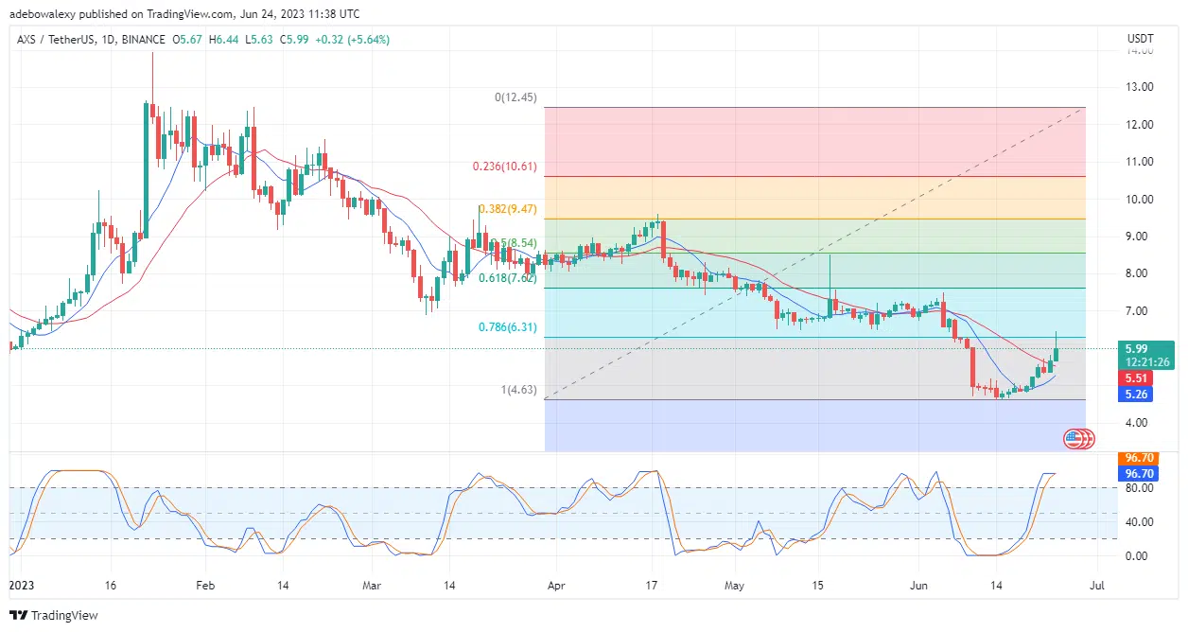Click the USDT currency label on price axis

click(1140, 38)
